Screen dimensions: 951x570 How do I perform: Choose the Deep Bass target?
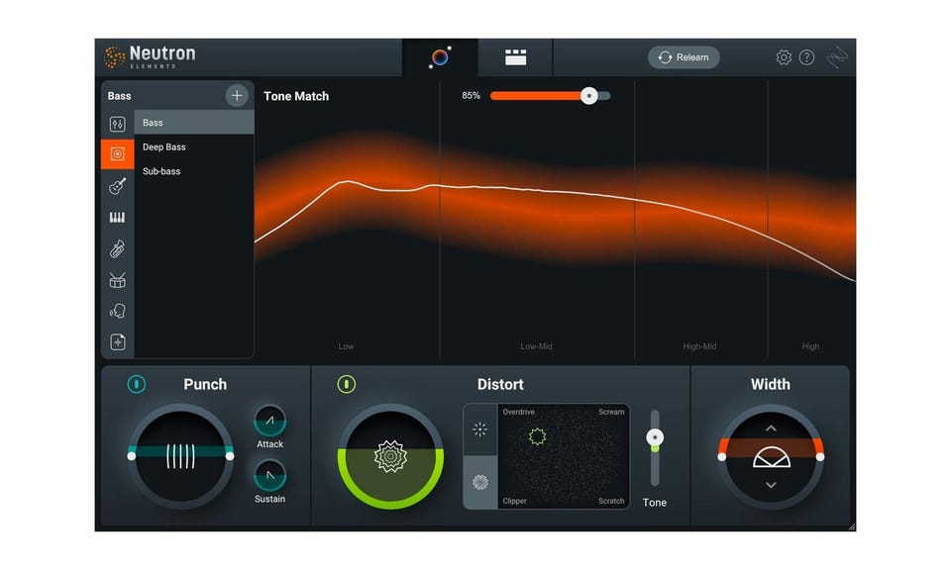click(194, 146)
